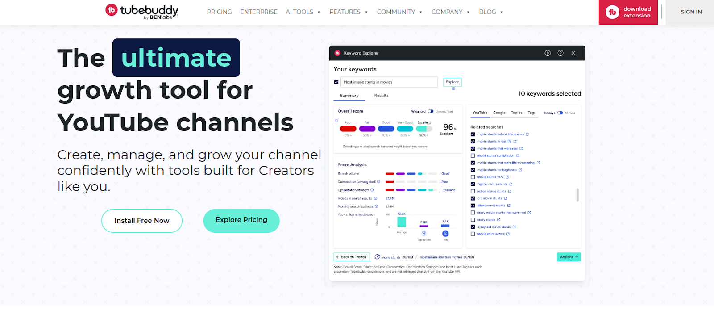Select the Tags tab
Screen dimensions: 714x323
(x=531, y=113)
